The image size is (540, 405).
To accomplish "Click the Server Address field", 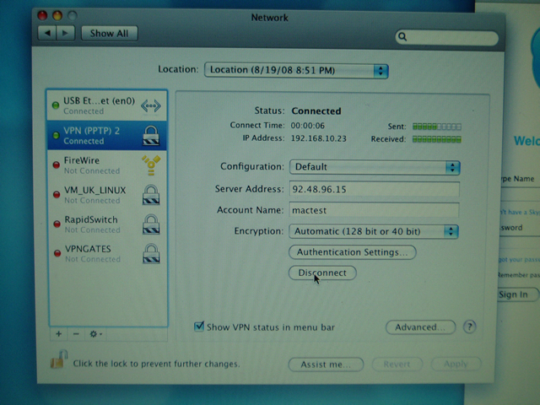I will 375,189.
